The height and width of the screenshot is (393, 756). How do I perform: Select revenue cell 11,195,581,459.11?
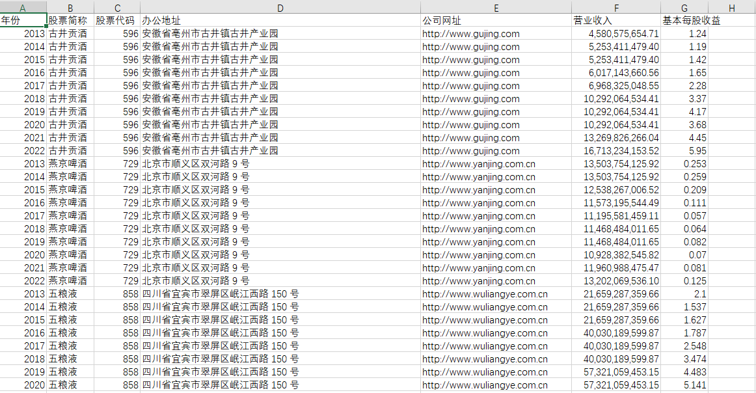click(x=616, y=216)
